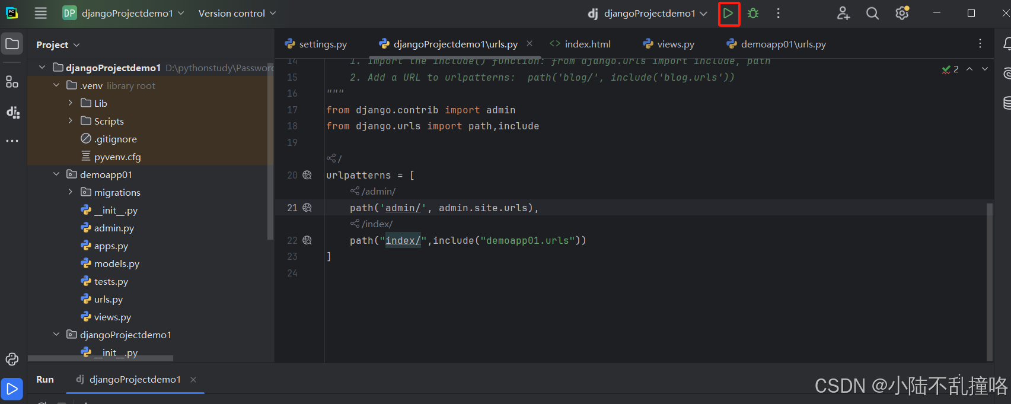Open __init__.py under demoapp01
1011x404 pixels.
click(116, 210)
